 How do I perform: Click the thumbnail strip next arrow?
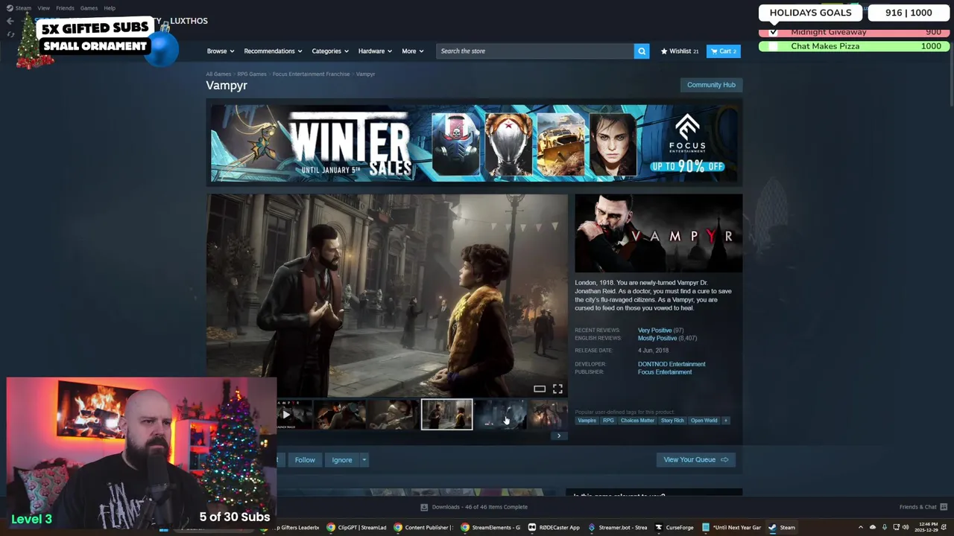pyautogui.click(x=559, y=435)
